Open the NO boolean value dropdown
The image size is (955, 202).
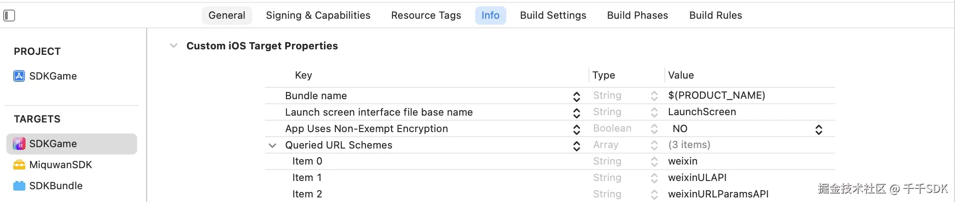(x=818, y=129)
